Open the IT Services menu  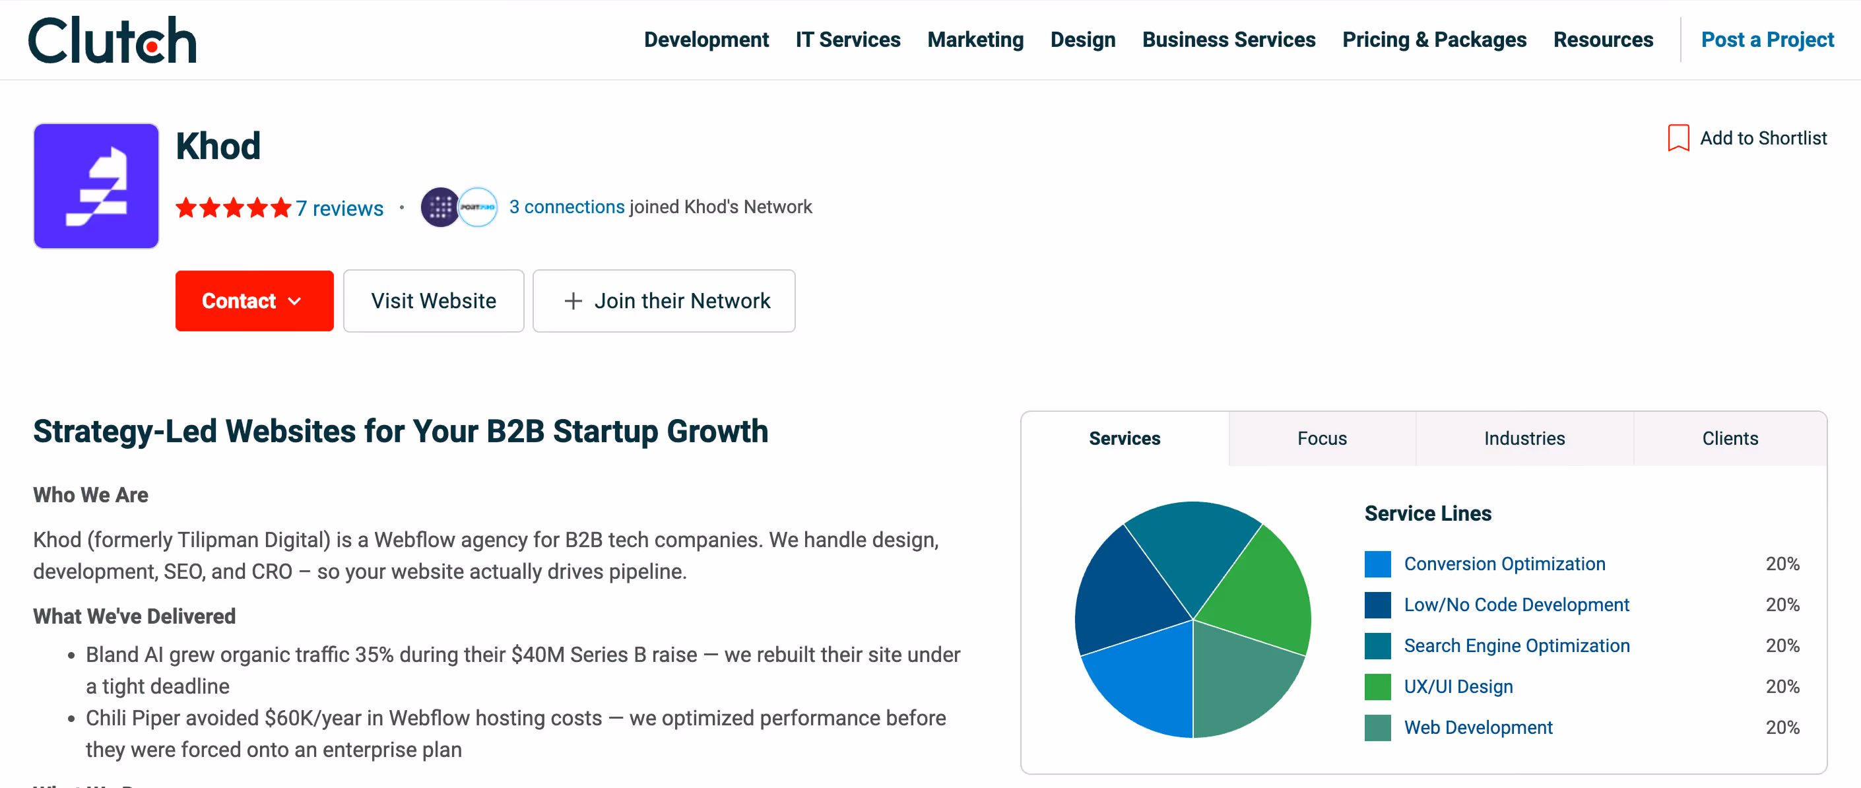coord(847,40)
